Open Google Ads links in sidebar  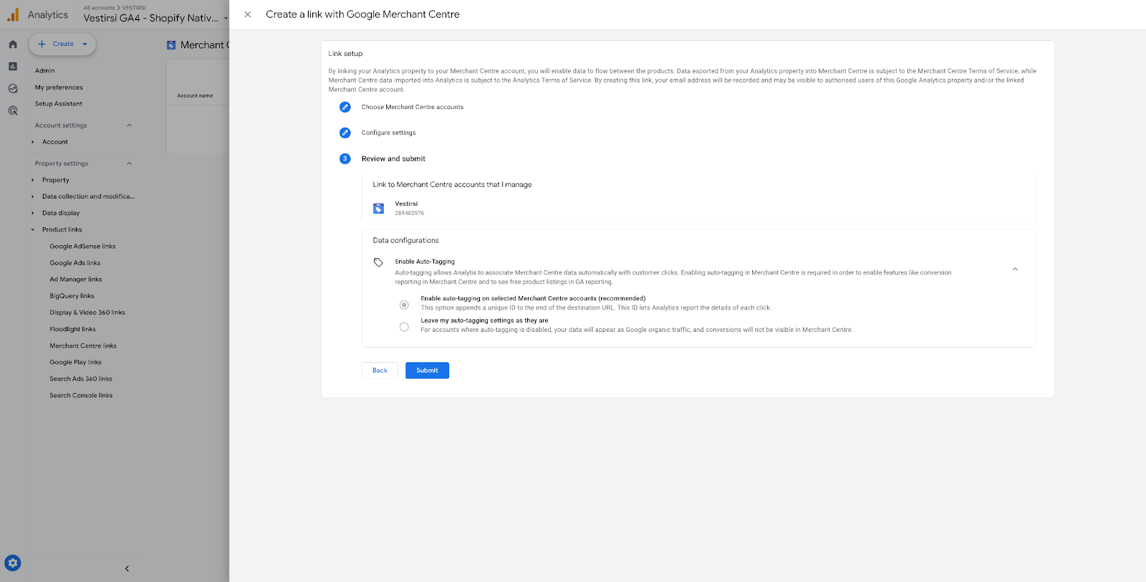click(x=75, y=263)
